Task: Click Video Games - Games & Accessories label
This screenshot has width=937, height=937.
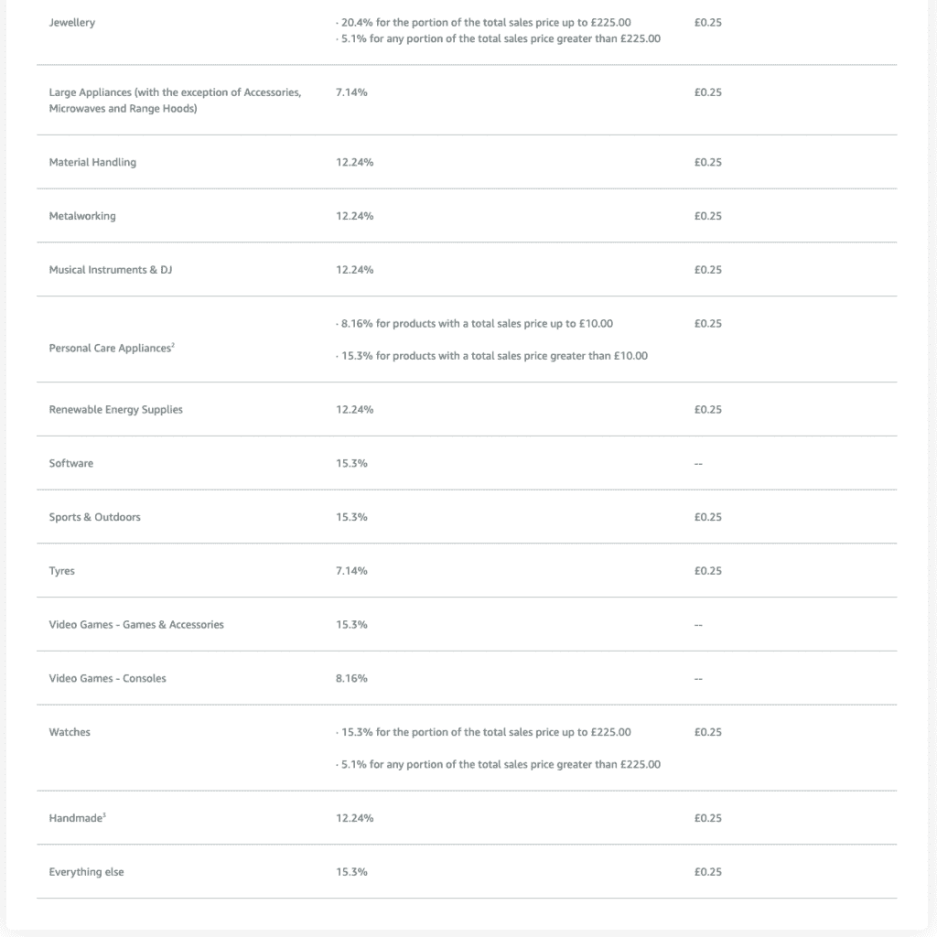Action: pos(136,625)
